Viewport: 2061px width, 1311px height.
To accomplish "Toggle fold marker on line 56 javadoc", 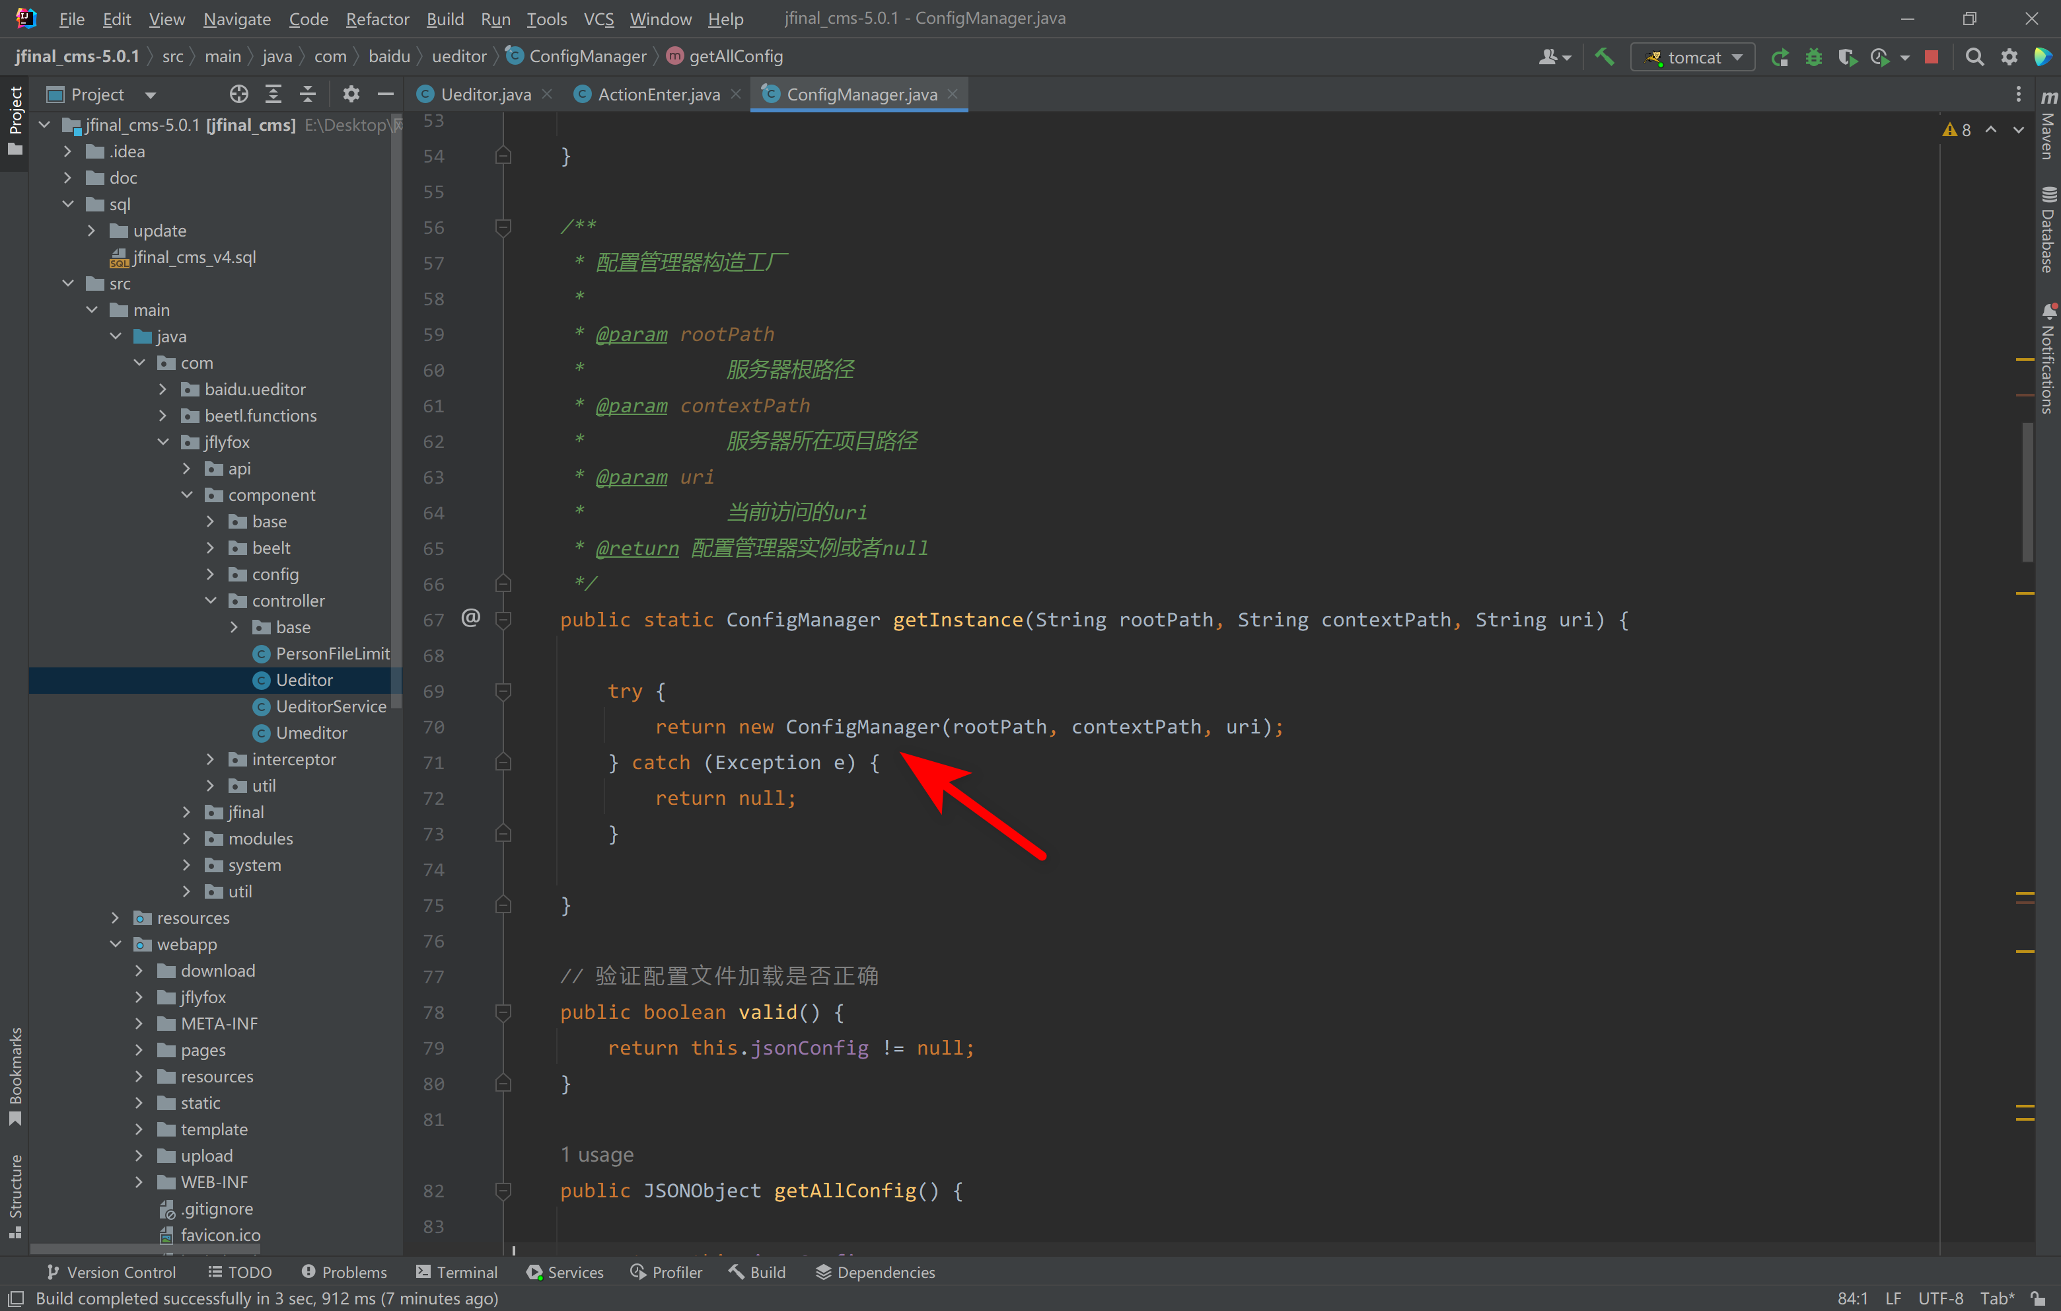I will (503, 228).
